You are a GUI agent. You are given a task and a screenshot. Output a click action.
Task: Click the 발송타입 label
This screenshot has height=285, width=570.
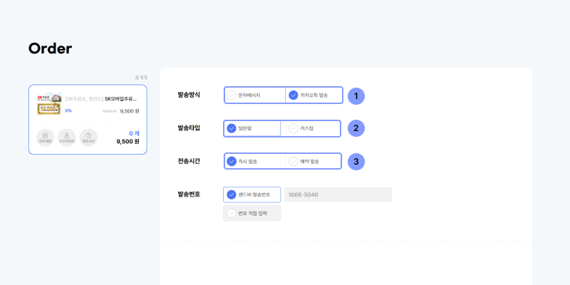(189, 128)
